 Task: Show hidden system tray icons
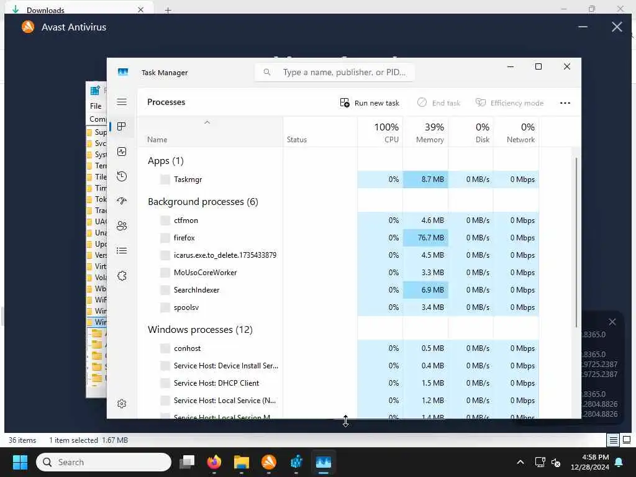(520, 462)
